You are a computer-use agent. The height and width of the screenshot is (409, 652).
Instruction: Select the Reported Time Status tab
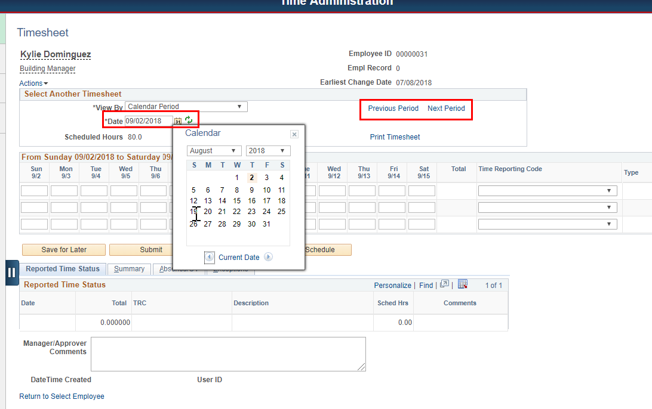coord(63,268)
